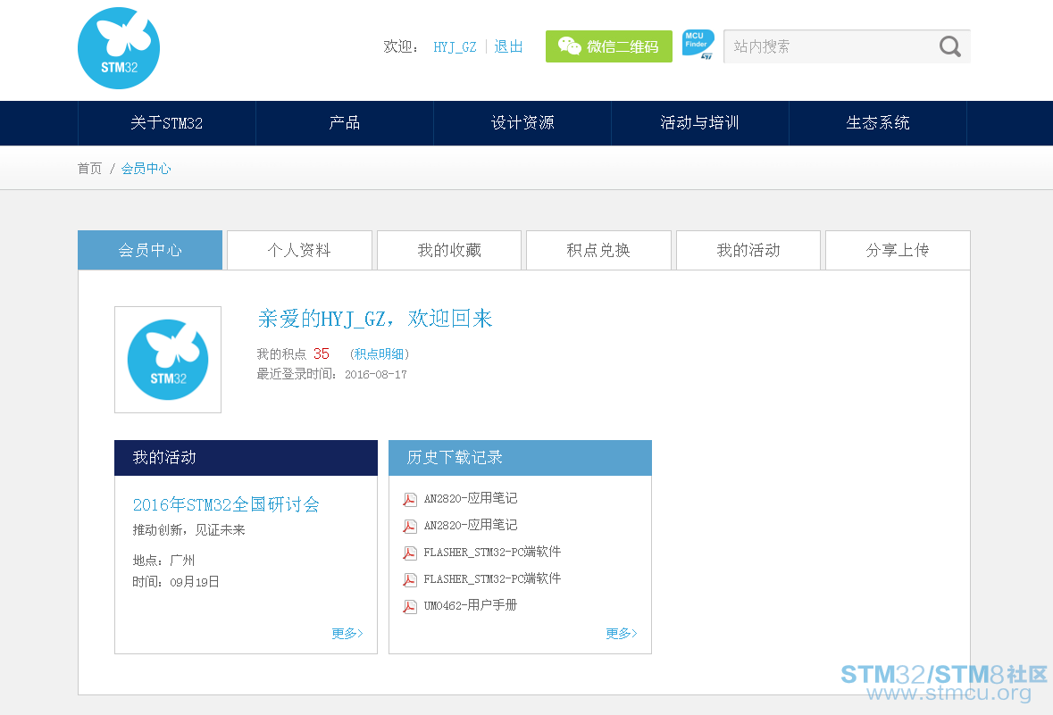Click PDF icon of second AN2820 entry
1053x715 pixels.
(x=410, y=526)
